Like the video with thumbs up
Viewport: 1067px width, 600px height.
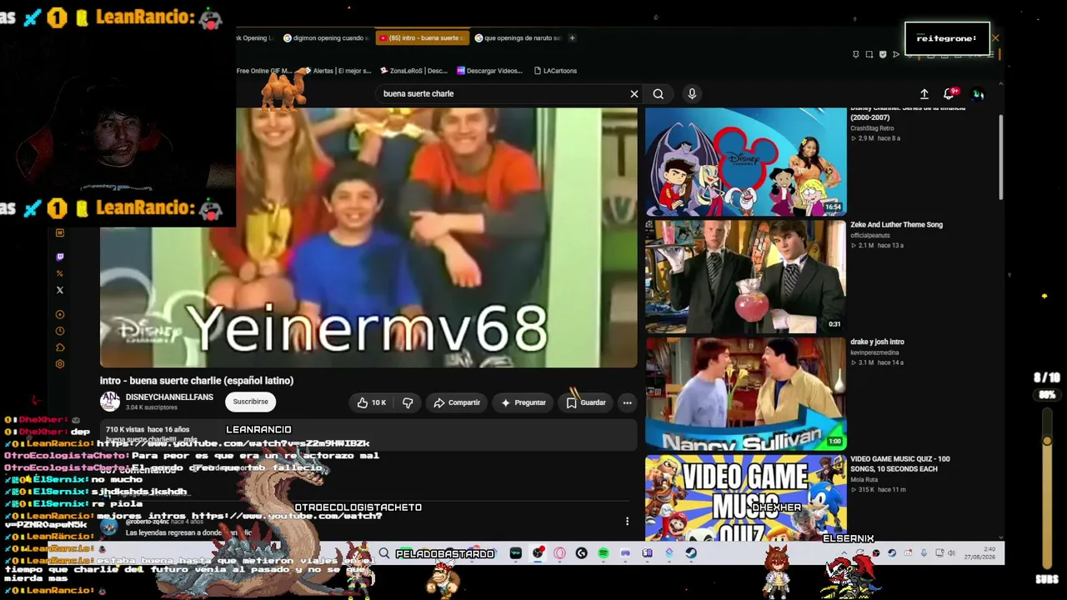[372, 402]
